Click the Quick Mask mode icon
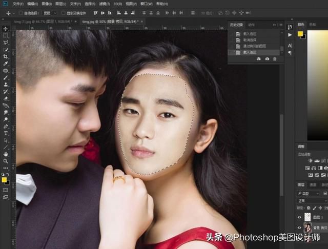The image size is (328, 249). point(6,190)
